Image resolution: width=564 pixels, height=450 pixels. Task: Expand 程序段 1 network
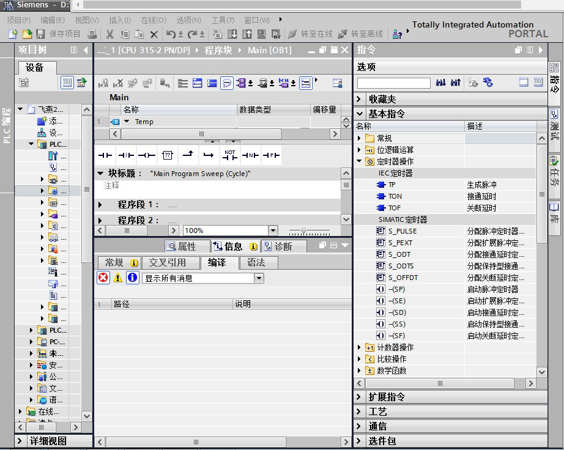pyautogui.click(x=101, y=205)
